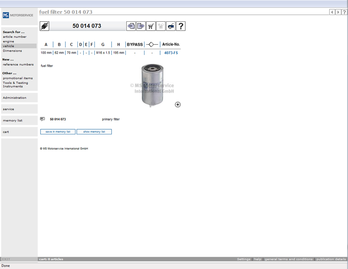
Task: Open Settings in the bottom bar
Action: coord(243,259)
